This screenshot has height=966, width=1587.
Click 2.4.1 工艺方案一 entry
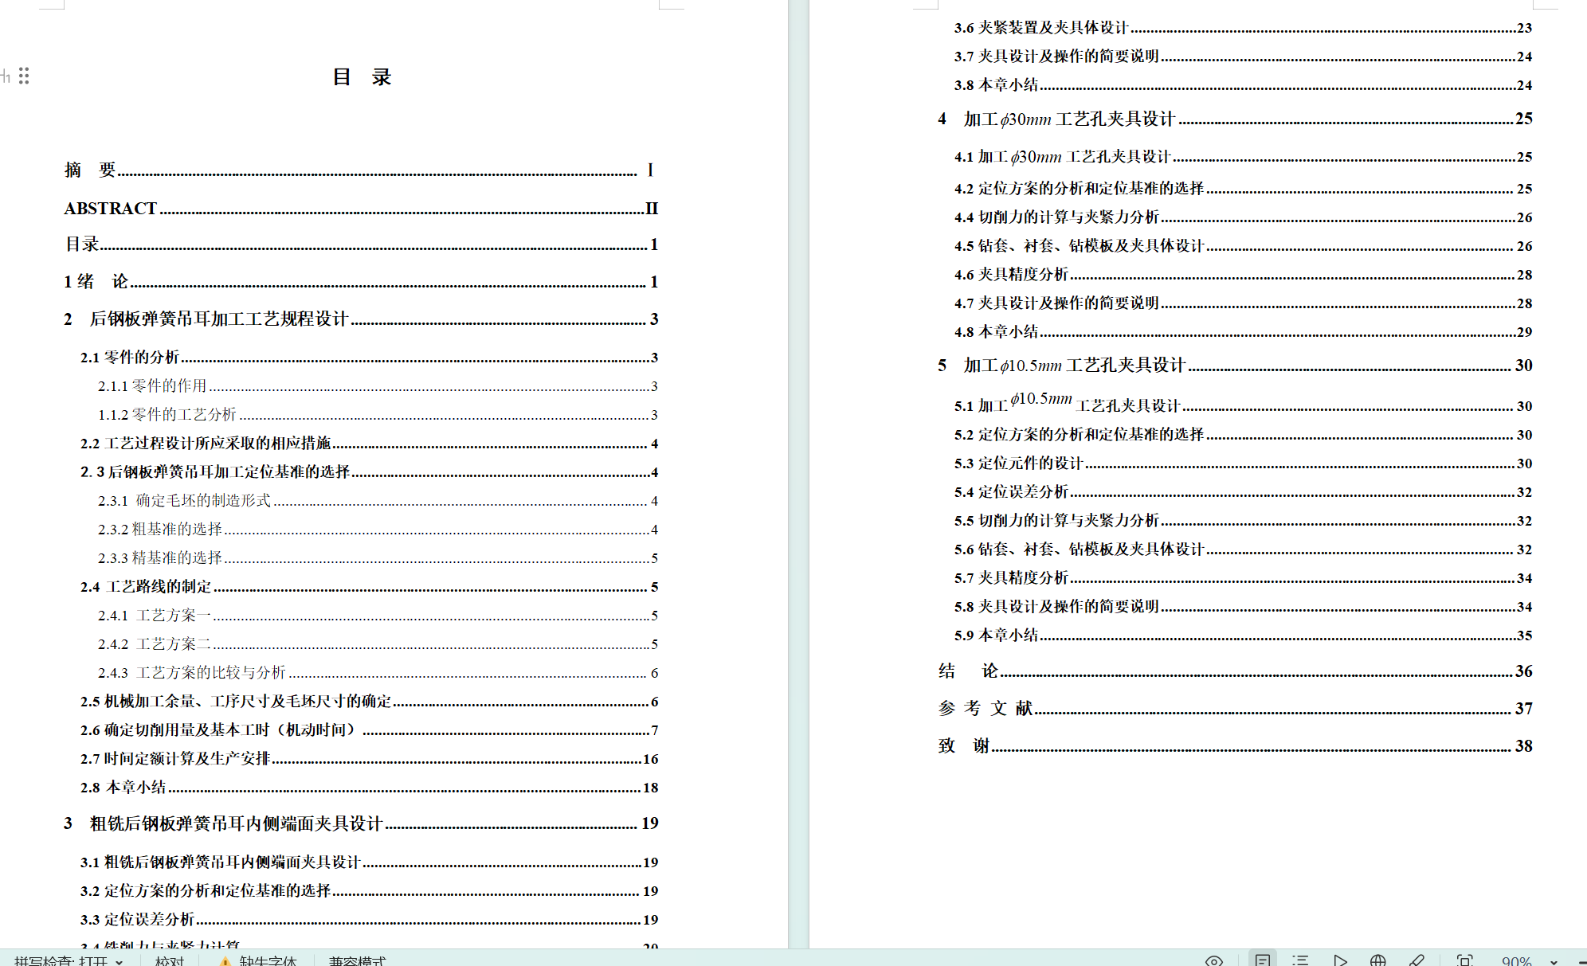tap(378, 615)
